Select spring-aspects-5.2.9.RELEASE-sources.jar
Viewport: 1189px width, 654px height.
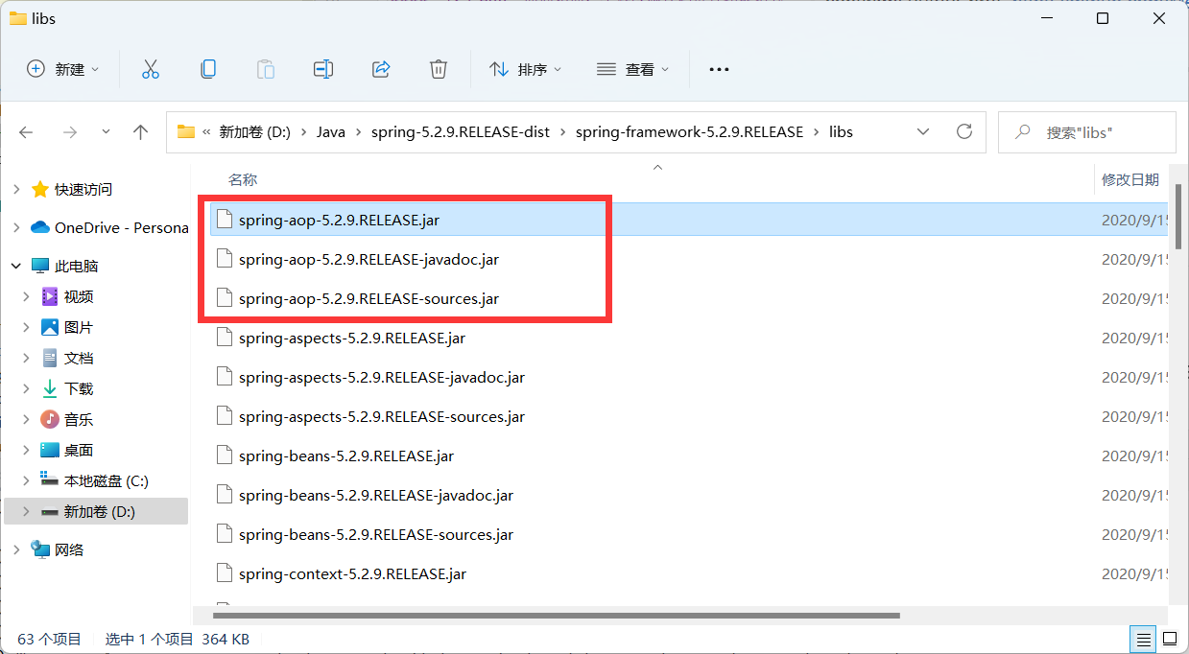click(x=382, y=416)
